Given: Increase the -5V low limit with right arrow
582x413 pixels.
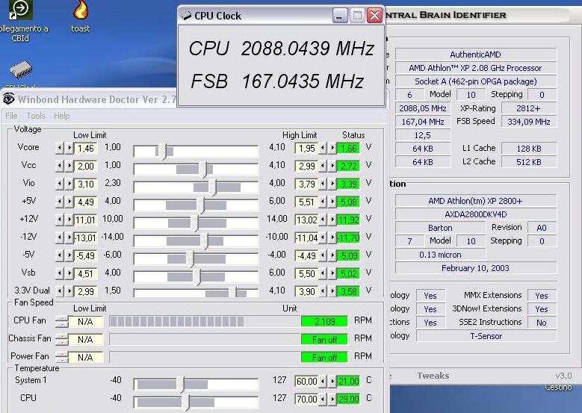Looking at the screenshot, I should click(69, 255).
